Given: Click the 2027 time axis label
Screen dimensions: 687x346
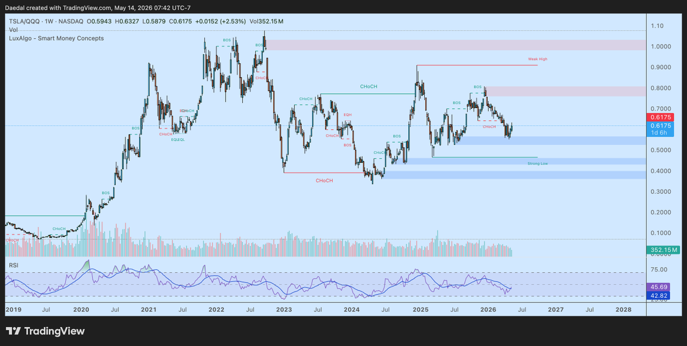Looking at the screenshot, I should (x=555, y=309).
